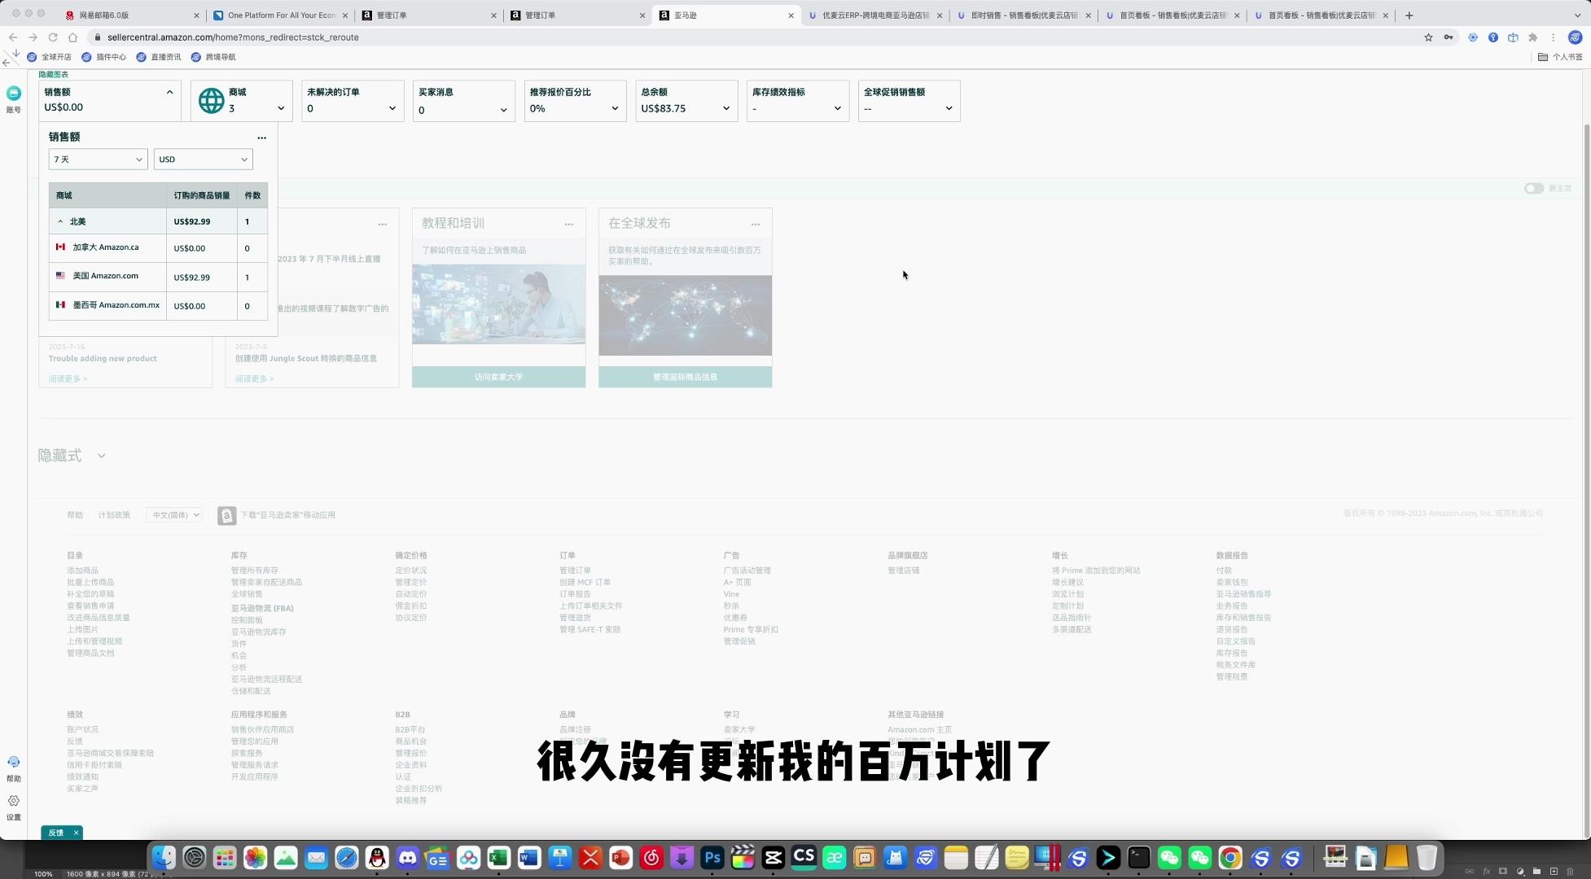This screenshot has height=879, width=1591.
Task: Open Discord from the dock
Action: point(407,857)
